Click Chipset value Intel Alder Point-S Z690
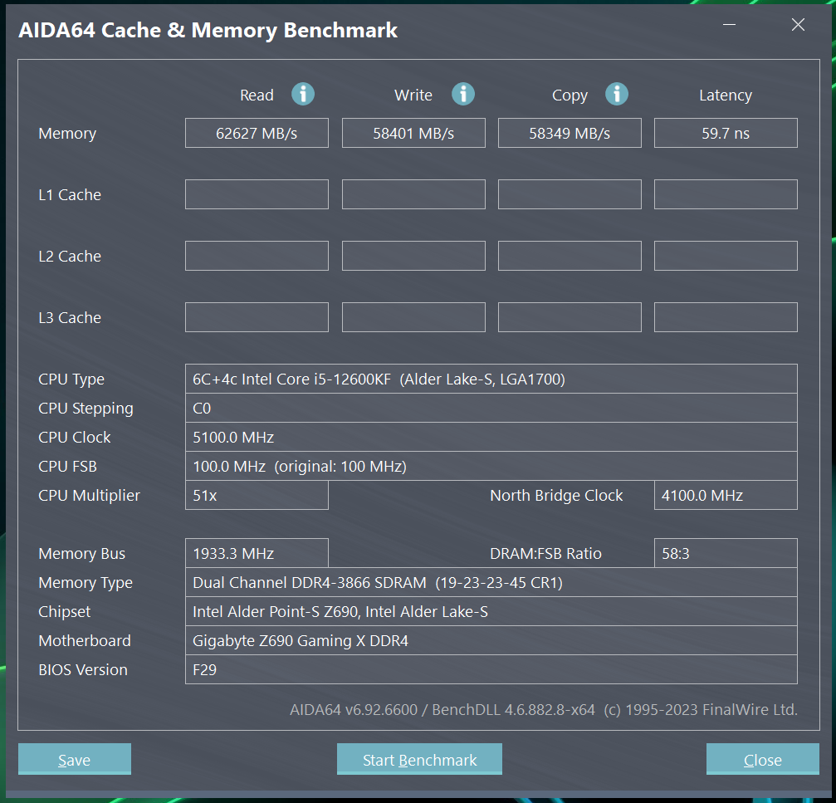 491,611
